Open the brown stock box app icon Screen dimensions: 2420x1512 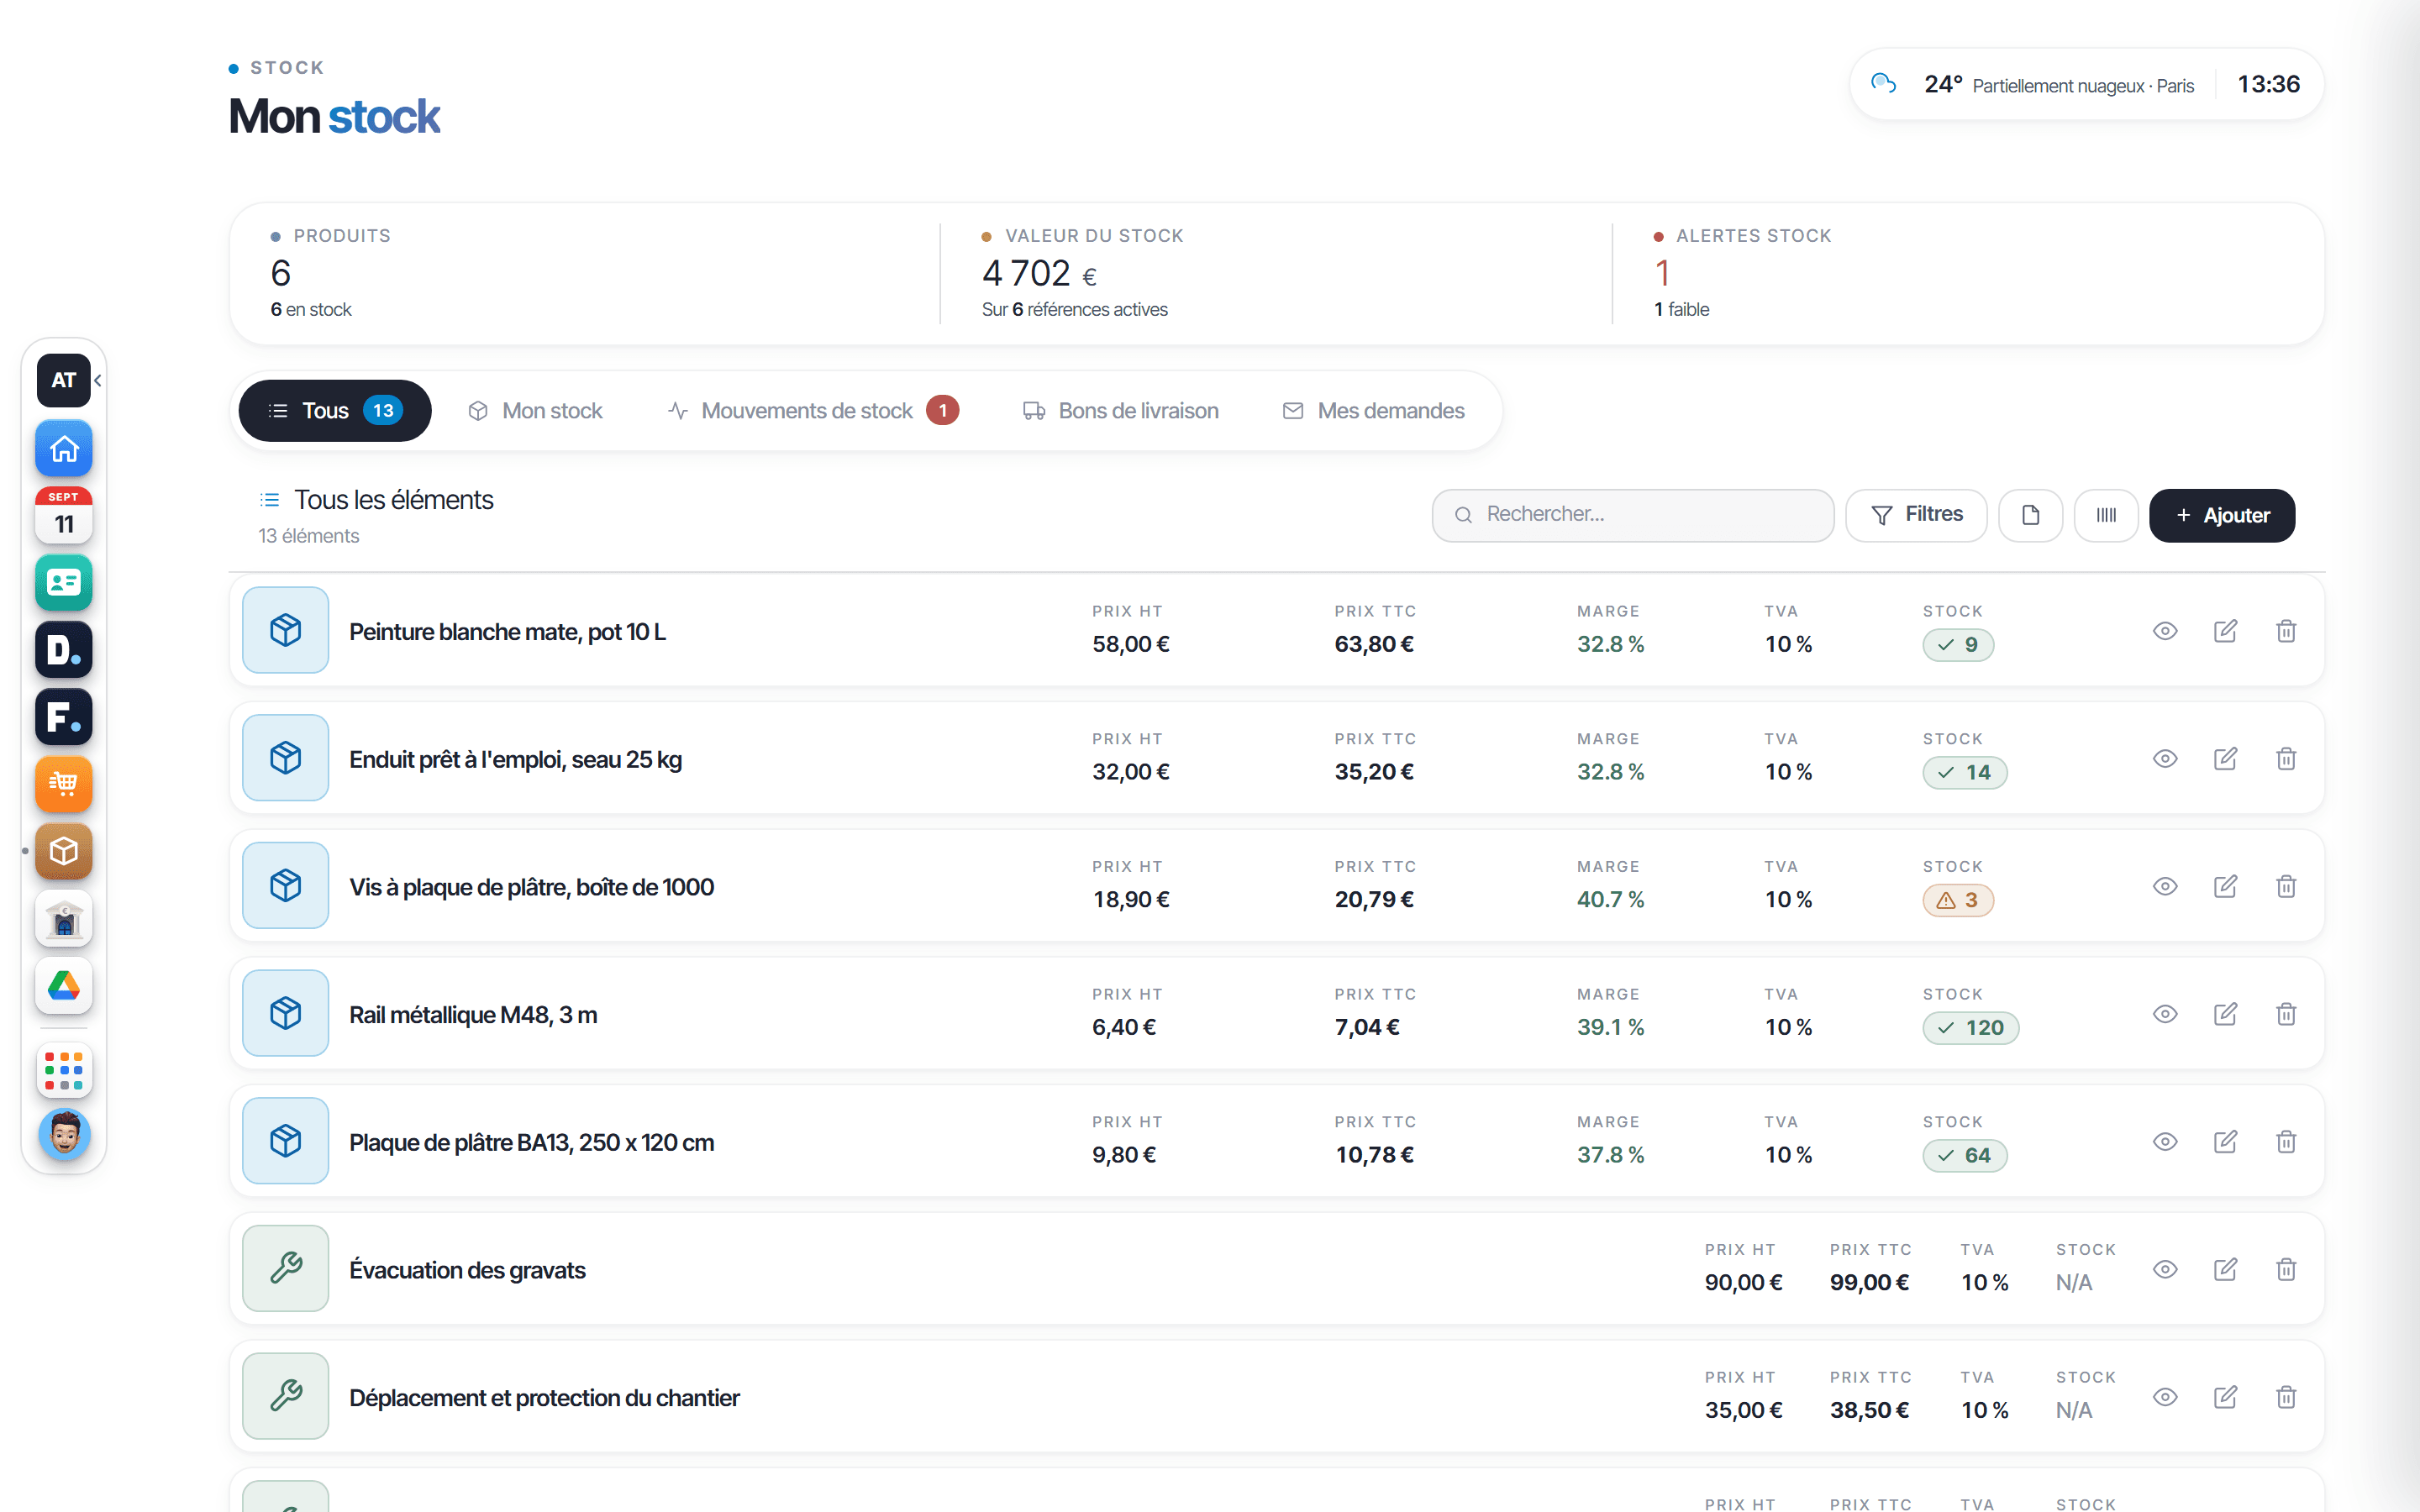[x=64, y=851]
